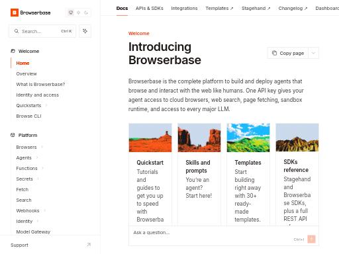
Task: Open the SDKs reference card image
Action: [x=297, y=138]
